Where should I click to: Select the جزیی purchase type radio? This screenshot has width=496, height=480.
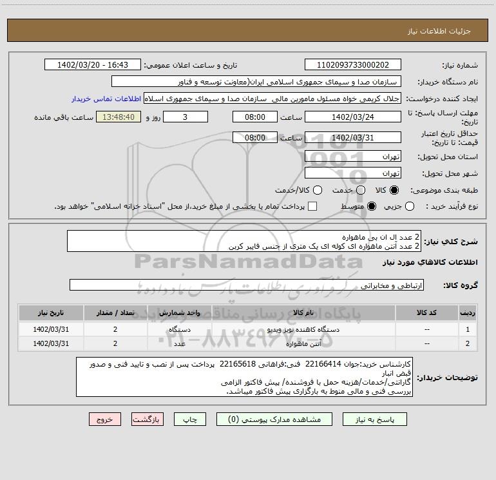[x=409, y=206]
